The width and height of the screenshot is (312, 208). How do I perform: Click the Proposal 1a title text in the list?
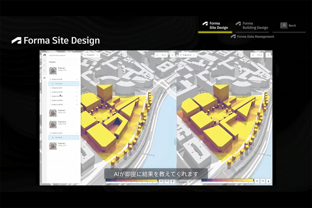(62, 122)
